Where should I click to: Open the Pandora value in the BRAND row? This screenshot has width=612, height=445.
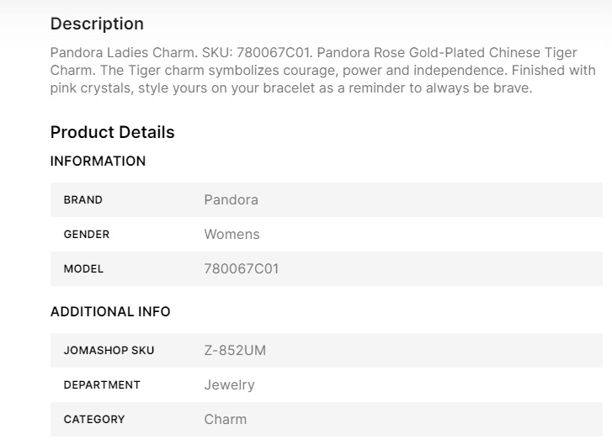click(231, 200)
